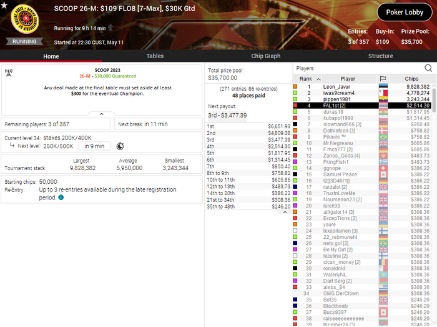
Task: Click the broadcast antenna icon
Action: click(x=9, y=73)
